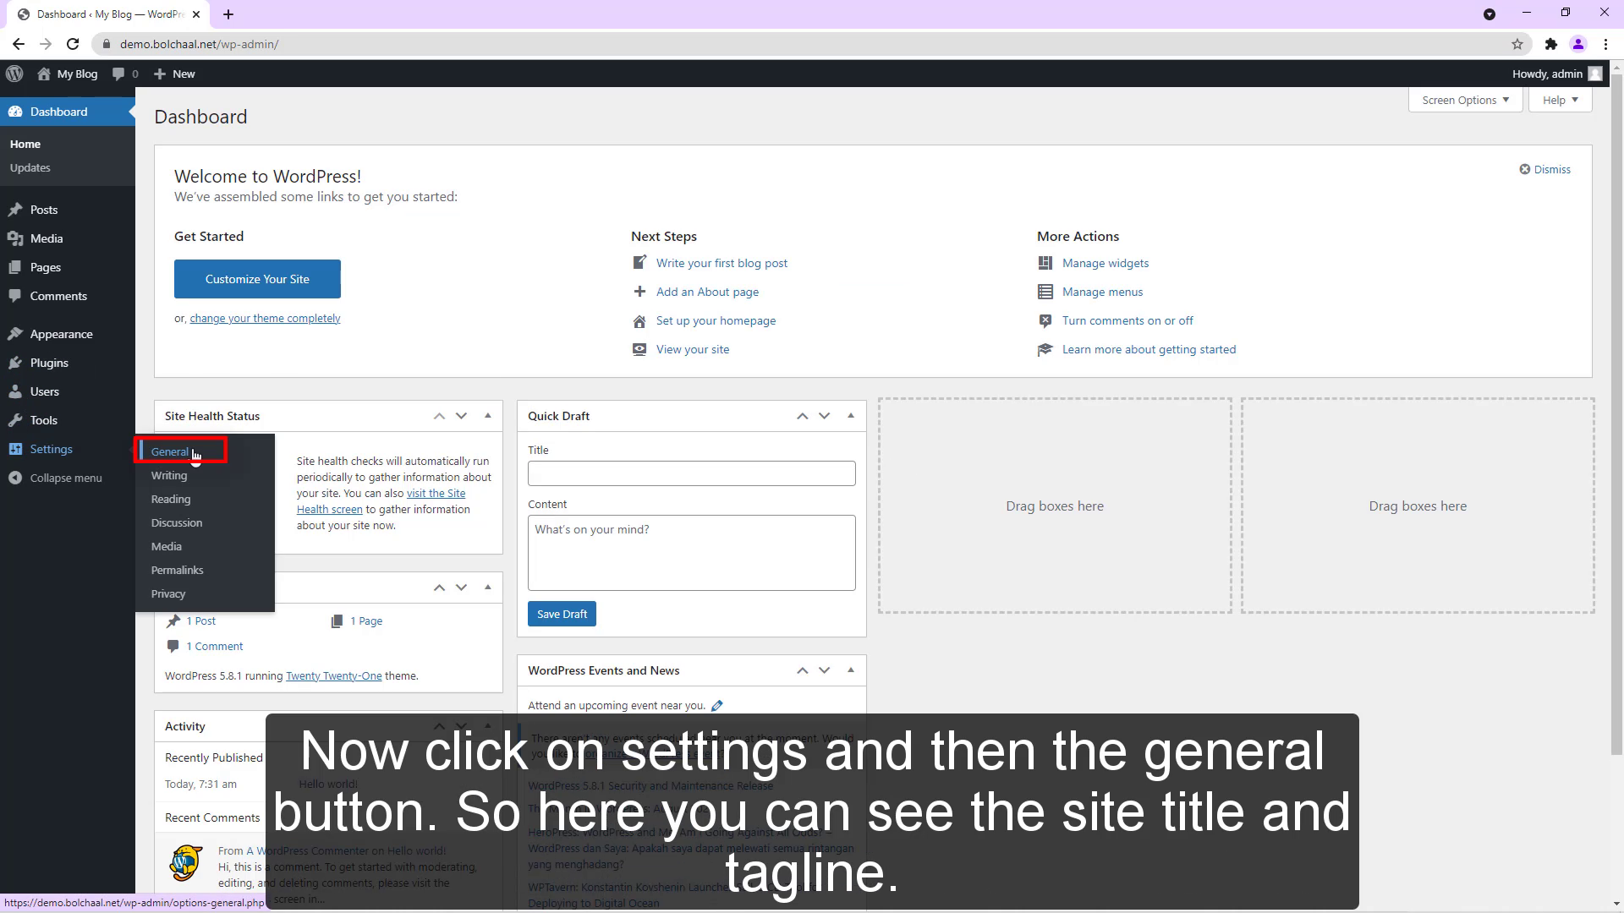Collapse the admin sidebar menu
The height and width of the screenshot is (913, 1624).
click(x=68, y=478)
